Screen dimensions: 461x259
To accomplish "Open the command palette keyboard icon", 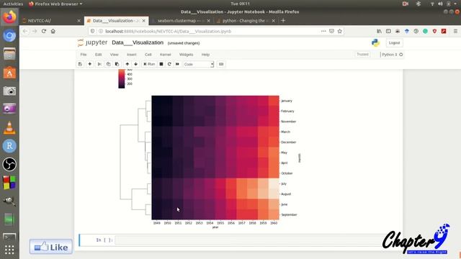I will (221, 64).
